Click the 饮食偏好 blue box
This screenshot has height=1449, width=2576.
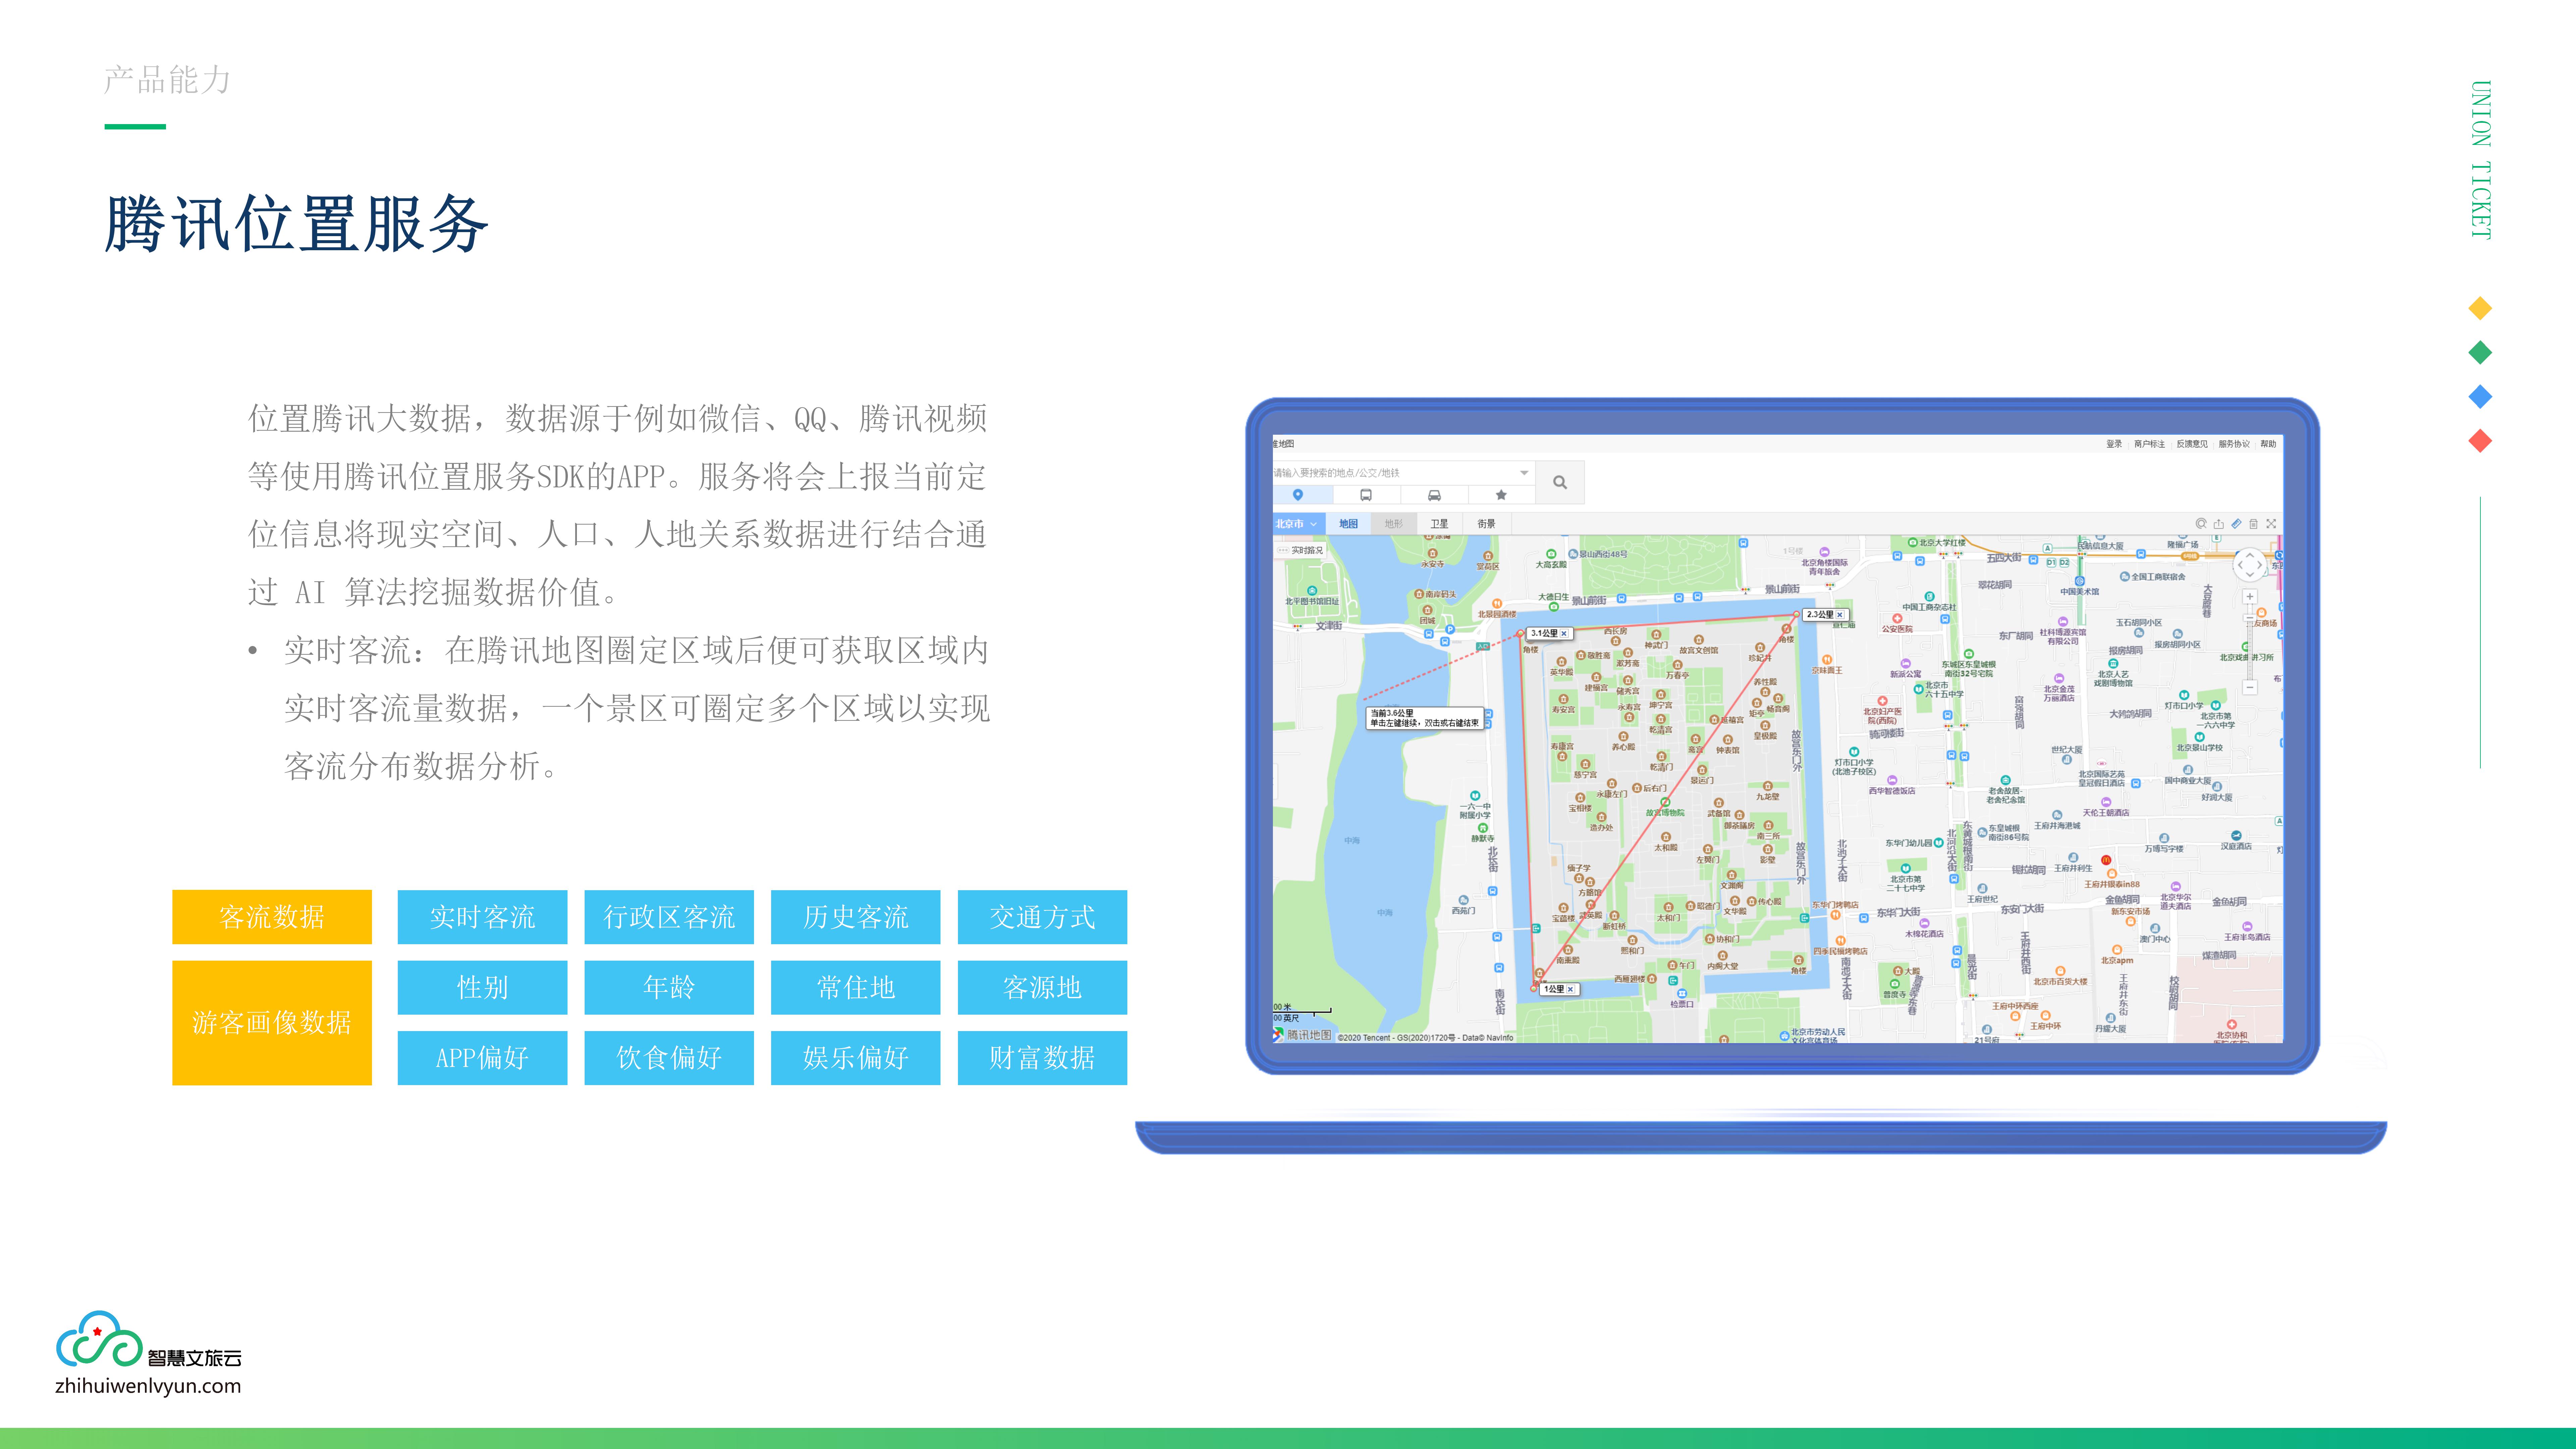click(669, 1058)
